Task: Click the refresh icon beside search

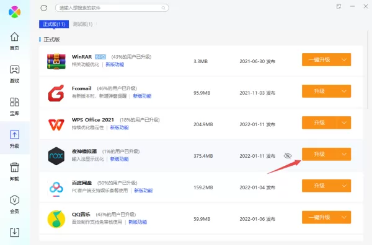Action: pyautogui.click(x=44, y=8)
